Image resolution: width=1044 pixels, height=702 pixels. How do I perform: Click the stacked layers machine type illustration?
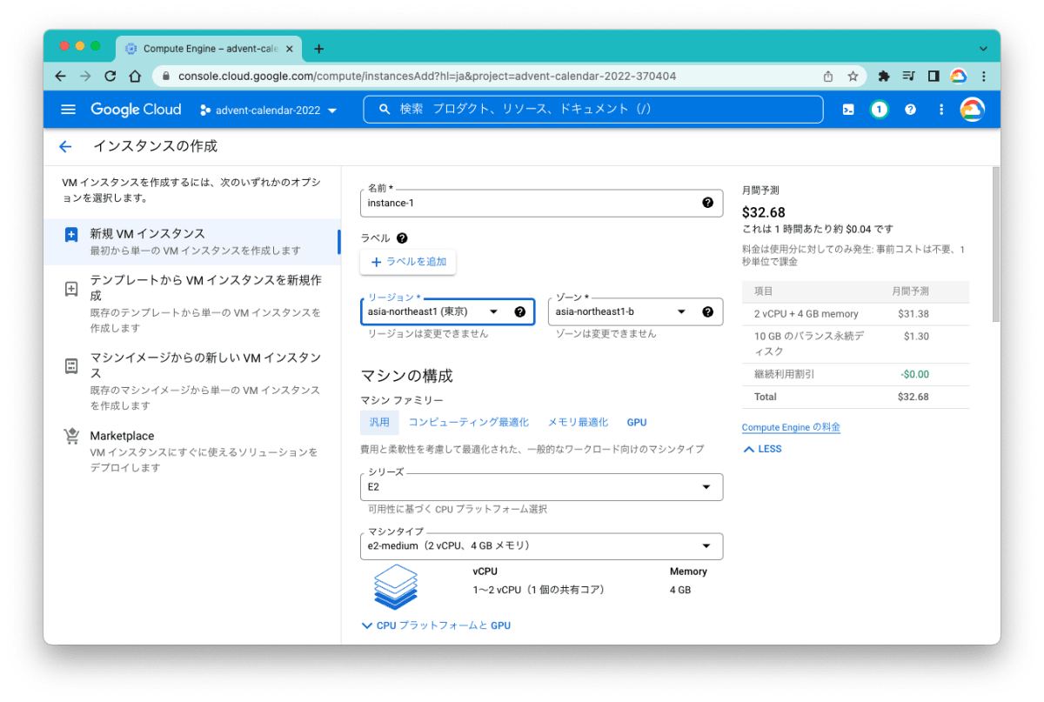[x=395, y=585]
